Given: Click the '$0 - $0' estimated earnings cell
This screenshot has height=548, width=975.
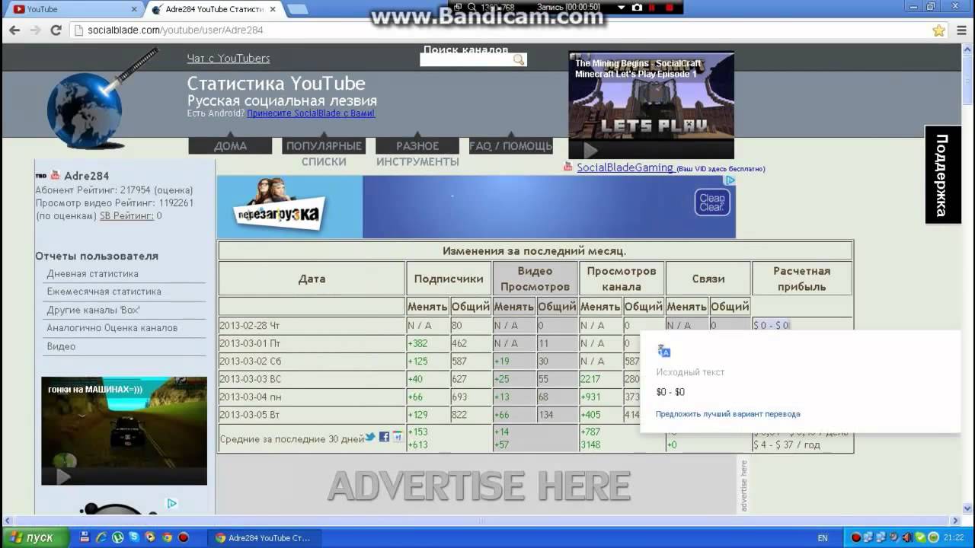Looking at the screenshot, I should point(771,325).
